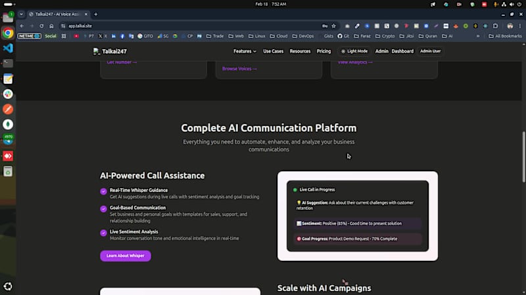
Task: Open the NETME bookmark
Action: [30, 36]
